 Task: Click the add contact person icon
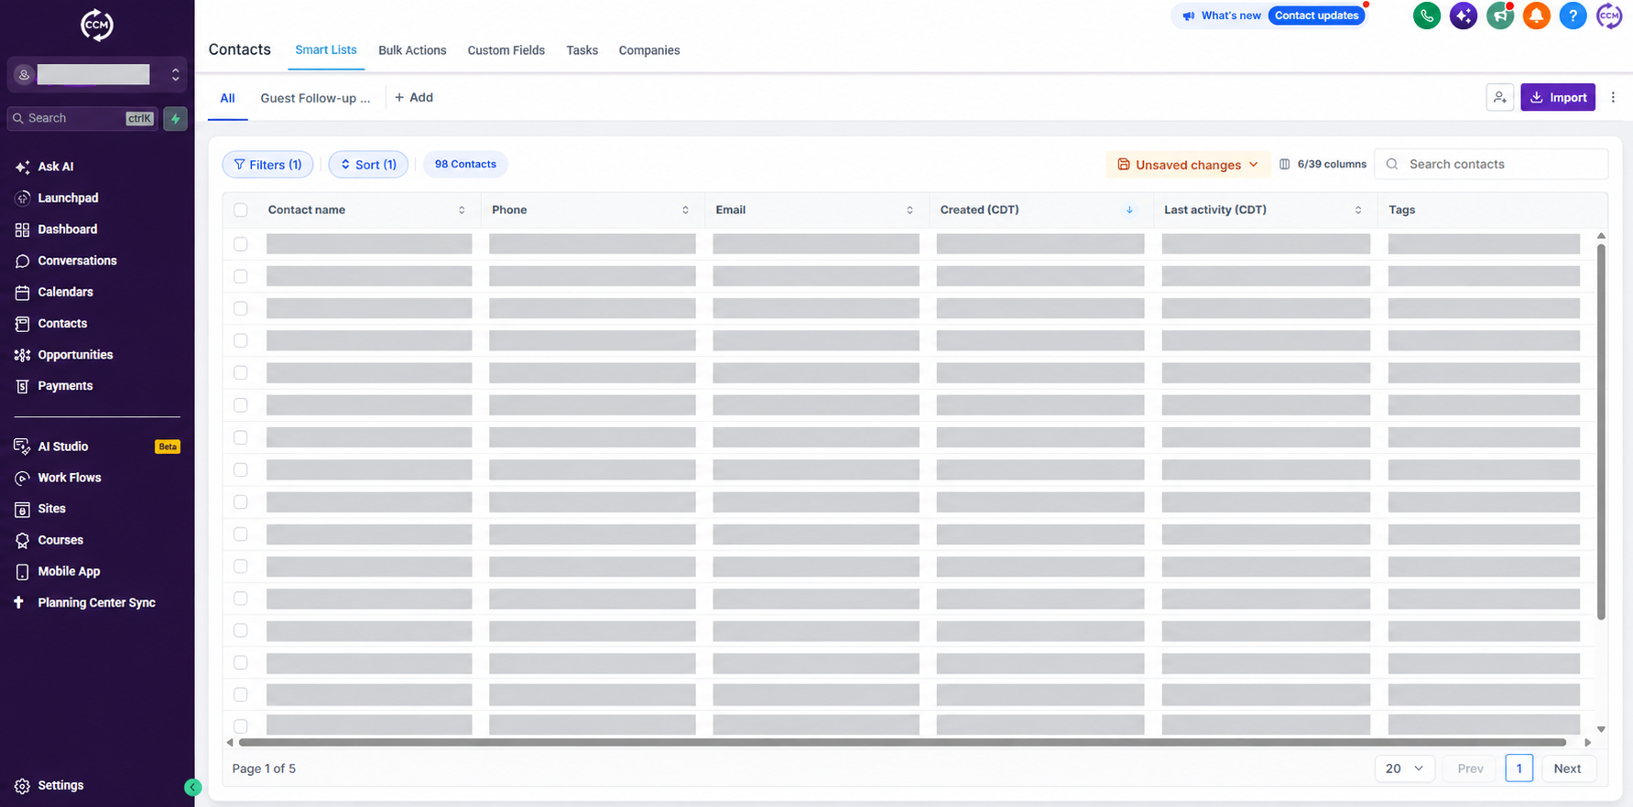pyautogui.click(x=1499, y=97)
